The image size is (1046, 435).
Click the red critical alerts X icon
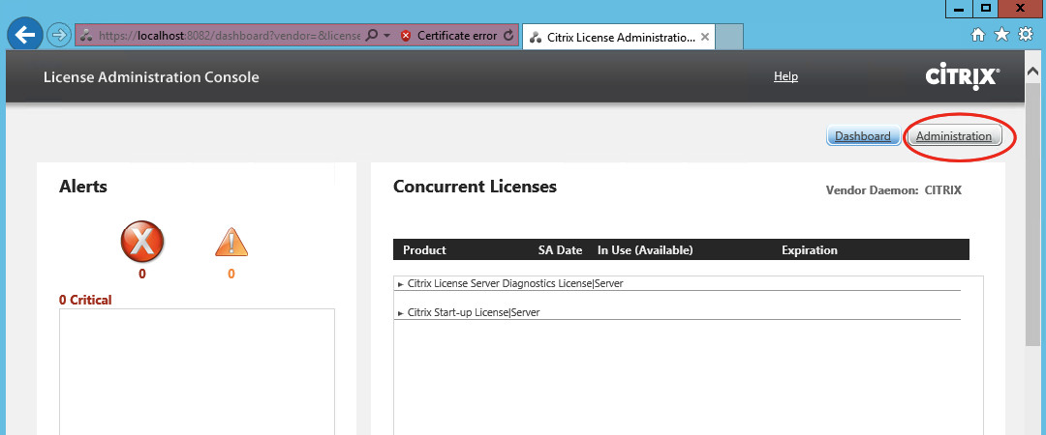[x=142, y=242]
